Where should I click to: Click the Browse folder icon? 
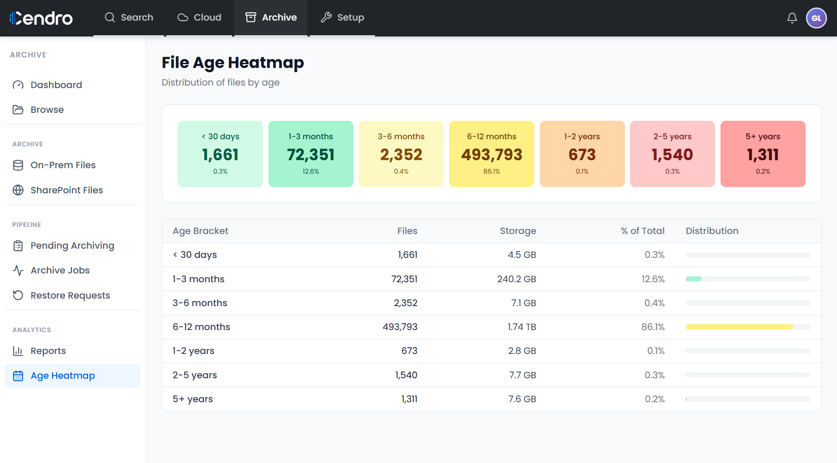pos(18,109)
